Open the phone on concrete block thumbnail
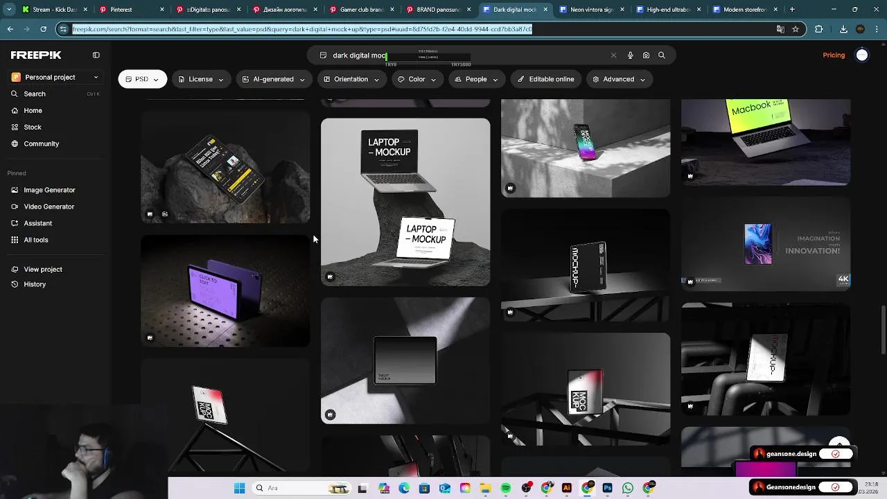 (586, 148)
